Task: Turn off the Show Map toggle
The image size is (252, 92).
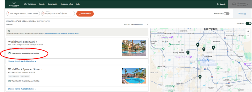Action: coord(248,23)
